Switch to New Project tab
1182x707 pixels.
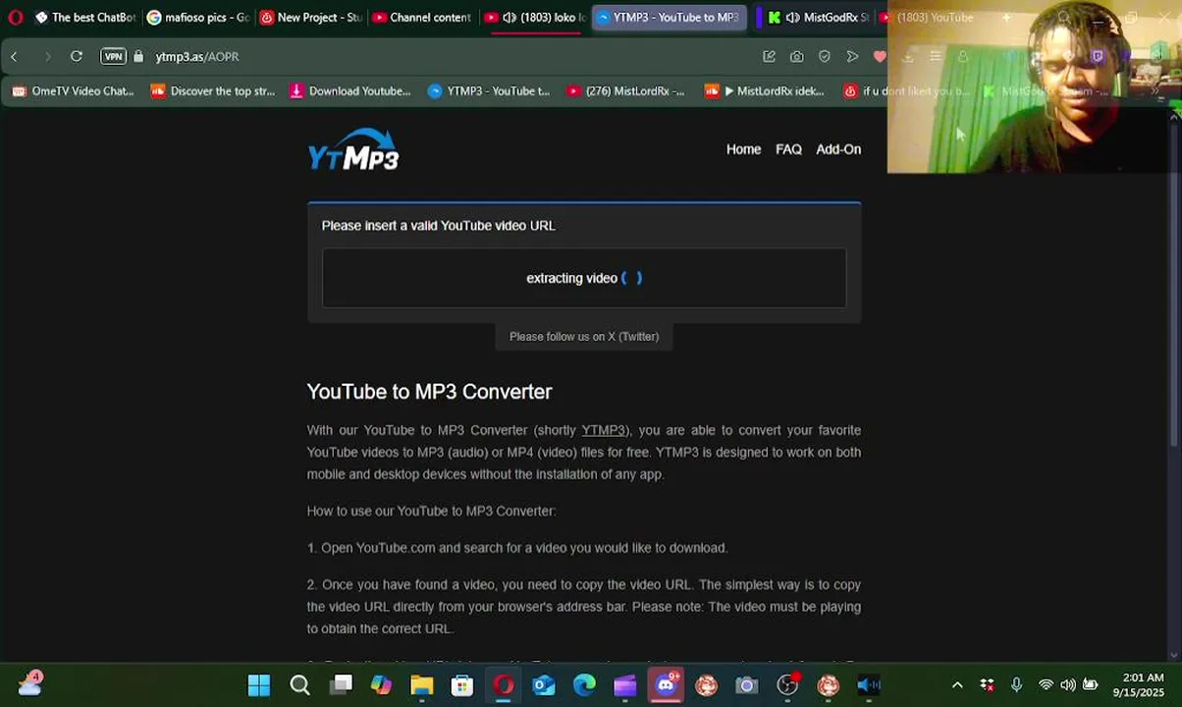311,18
